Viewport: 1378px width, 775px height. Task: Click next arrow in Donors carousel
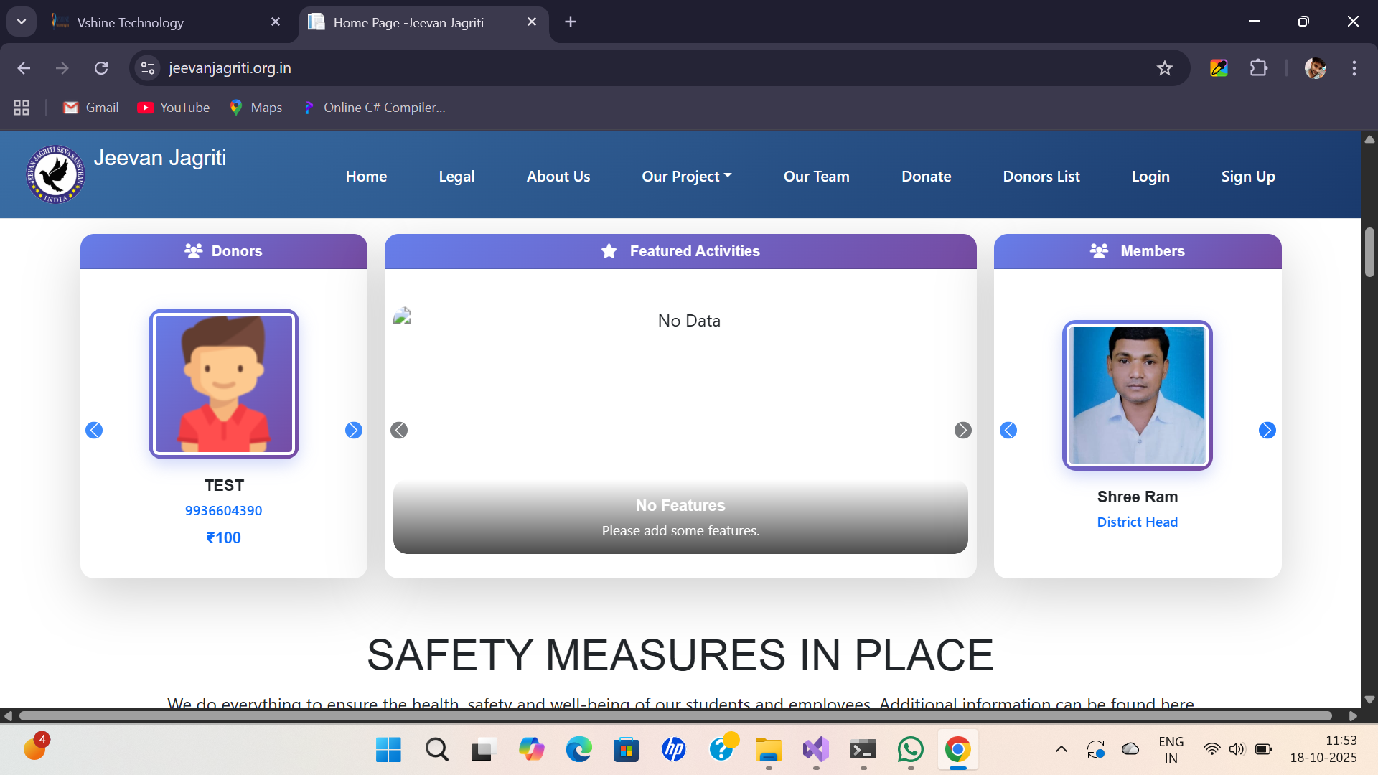[353, 430]
